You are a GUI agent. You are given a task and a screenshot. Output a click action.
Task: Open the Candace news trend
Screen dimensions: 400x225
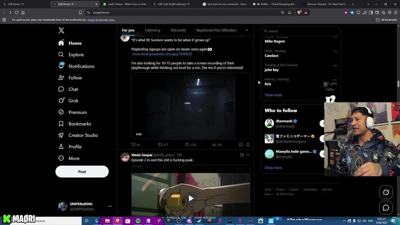(271, 56)
